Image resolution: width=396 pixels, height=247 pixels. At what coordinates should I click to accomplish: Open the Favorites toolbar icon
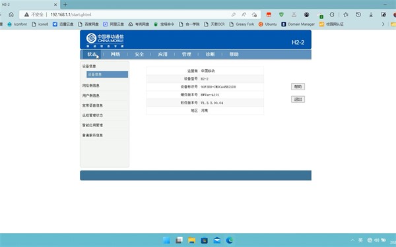pyautogui.click(x=345, y=14)
